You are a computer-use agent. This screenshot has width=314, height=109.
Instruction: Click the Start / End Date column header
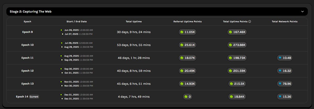pos(77,21)
